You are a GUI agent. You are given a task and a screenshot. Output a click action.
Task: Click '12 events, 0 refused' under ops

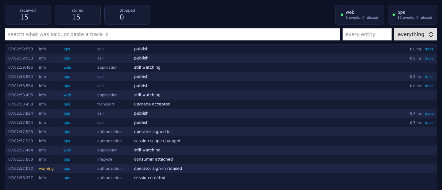(415, 18)
